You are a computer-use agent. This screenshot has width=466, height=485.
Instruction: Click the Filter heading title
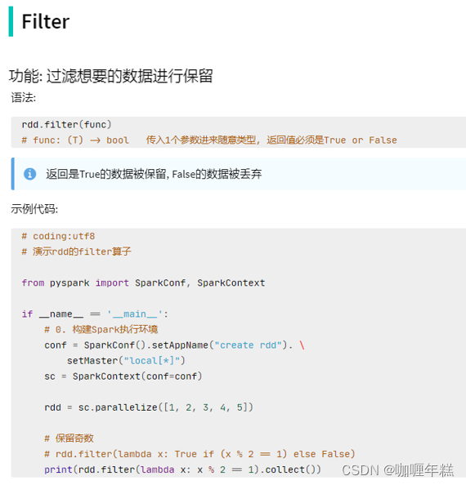pyautogui.click(x=46, y=22)
